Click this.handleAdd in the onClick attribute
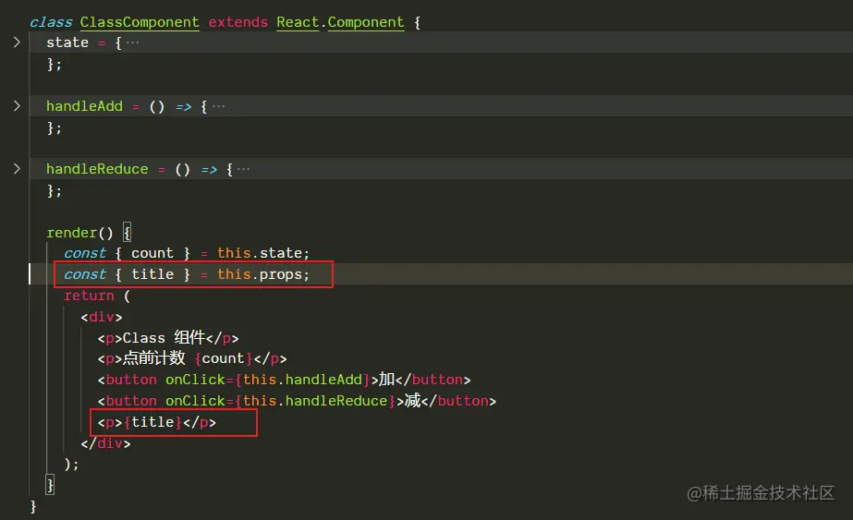Image resolution: width=853 pixels, height=520 pixels. [x=302, y=380]
